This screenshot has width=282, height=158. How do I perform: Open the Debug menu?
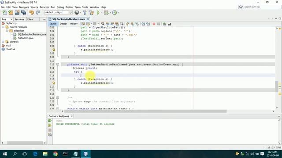(60, 7)
